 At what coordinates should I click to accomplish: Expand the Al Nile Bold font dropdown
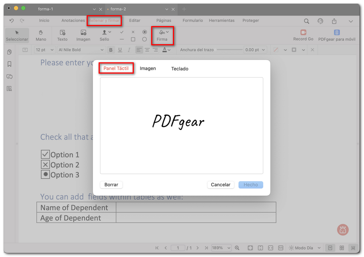click(81, 50)
